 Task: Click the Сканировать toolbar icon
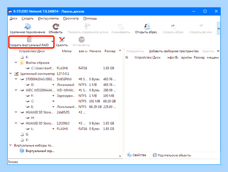click(121, 27)
